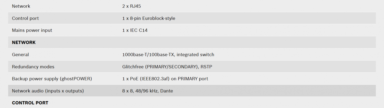Click the Glitchfree (PRIMARY/SECONDARY), RSTP value
Screen dimensions: 384x108
coord(167,67)
